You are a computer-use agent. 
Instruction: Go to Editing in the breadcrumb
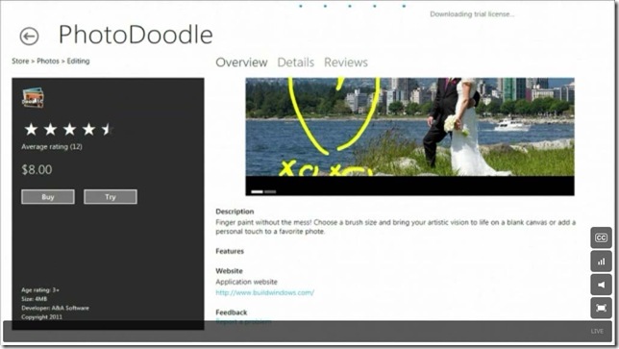78,61
